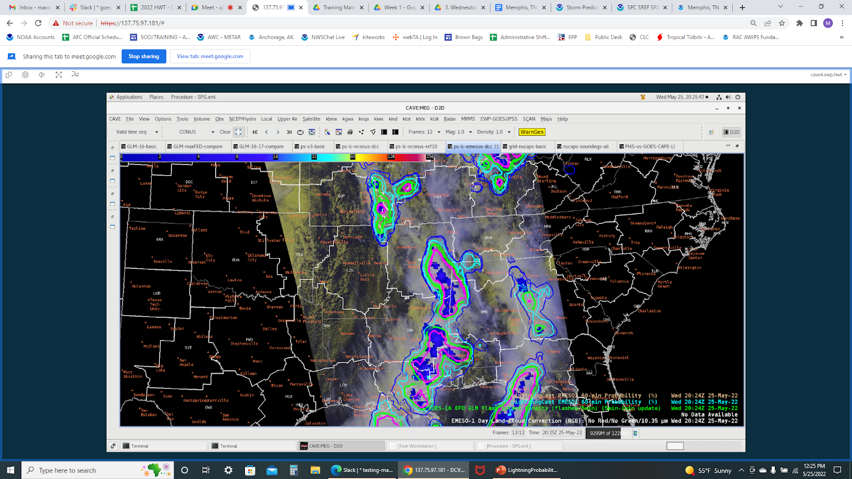This screenshot has width=852, height=479.
Task: Click the DCV settings gear icon
Action: point(25,75)
